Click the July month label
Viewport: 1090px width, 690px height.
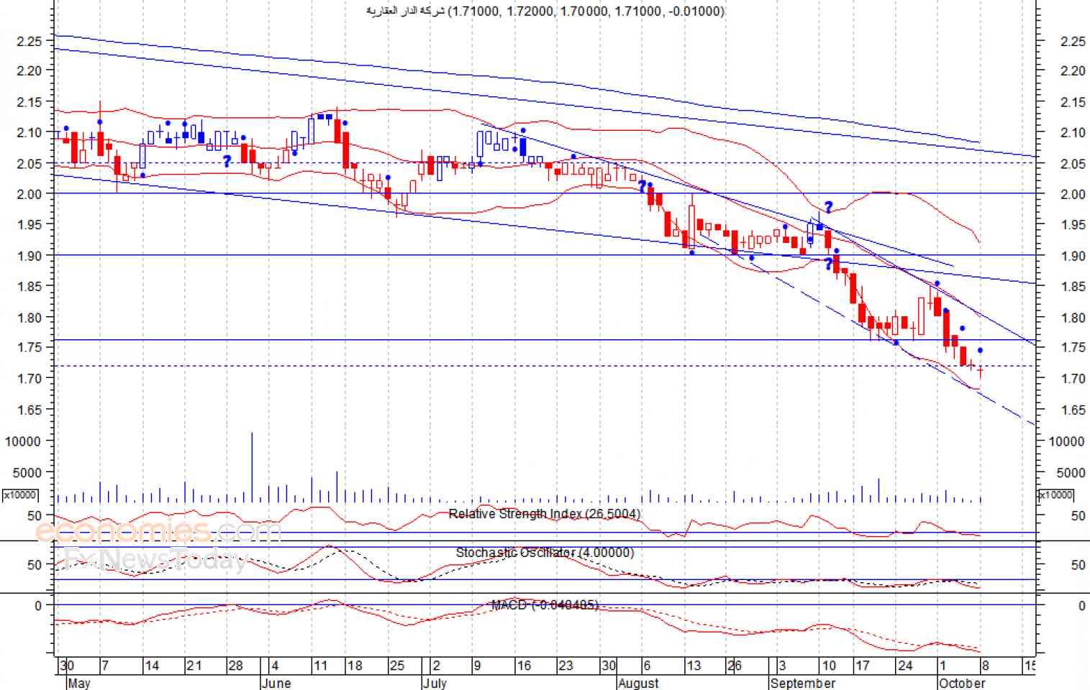point(435,683)
